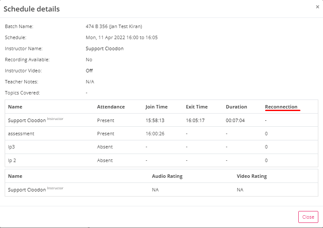Image resolution: width=323 pixels, height=228 pixels.
Task: Click the Instructor Video Off value
Action: coord(89,71)
